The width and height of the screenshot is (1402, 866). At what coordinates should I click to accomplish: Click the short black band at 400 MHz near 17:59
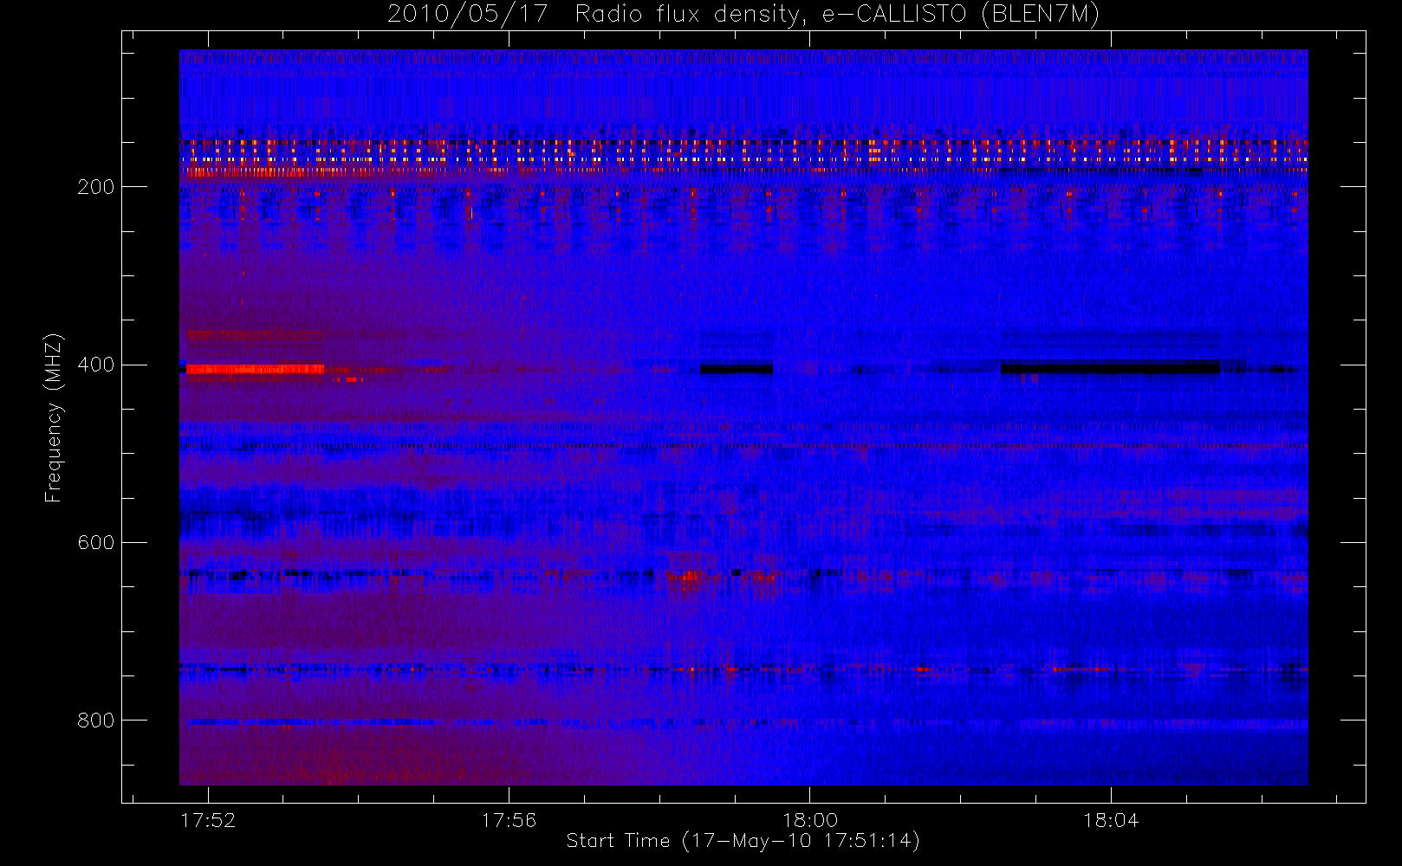(737, 368)
